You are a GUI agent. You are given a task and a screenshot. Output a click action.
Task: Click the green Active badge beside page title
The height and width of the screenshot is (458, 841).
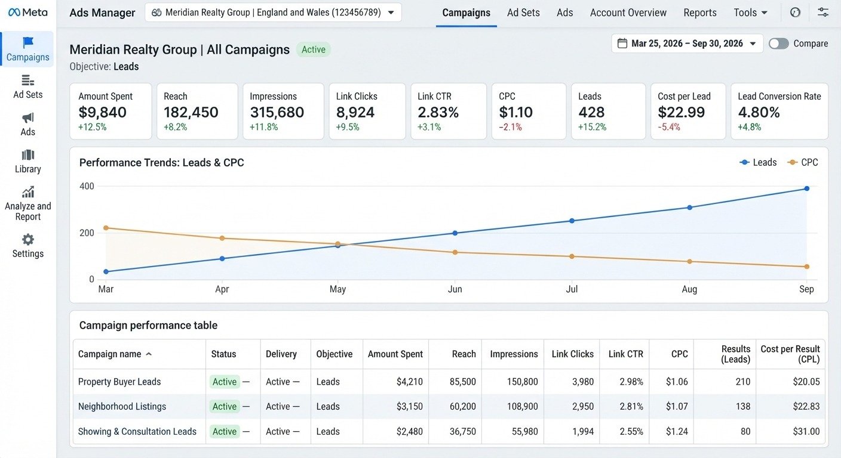coord(314,50)
